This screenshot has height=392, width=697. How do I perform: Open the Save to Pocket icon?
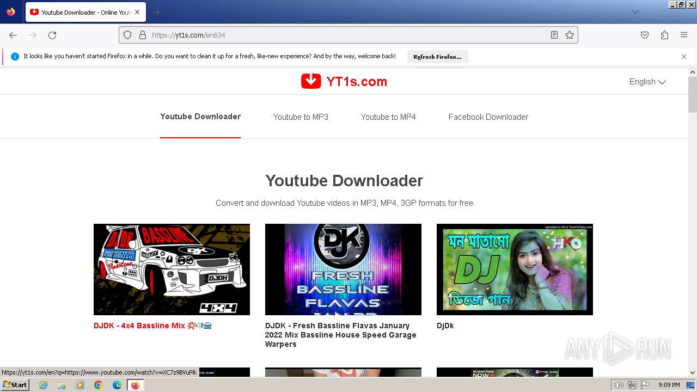click(645, 35)
